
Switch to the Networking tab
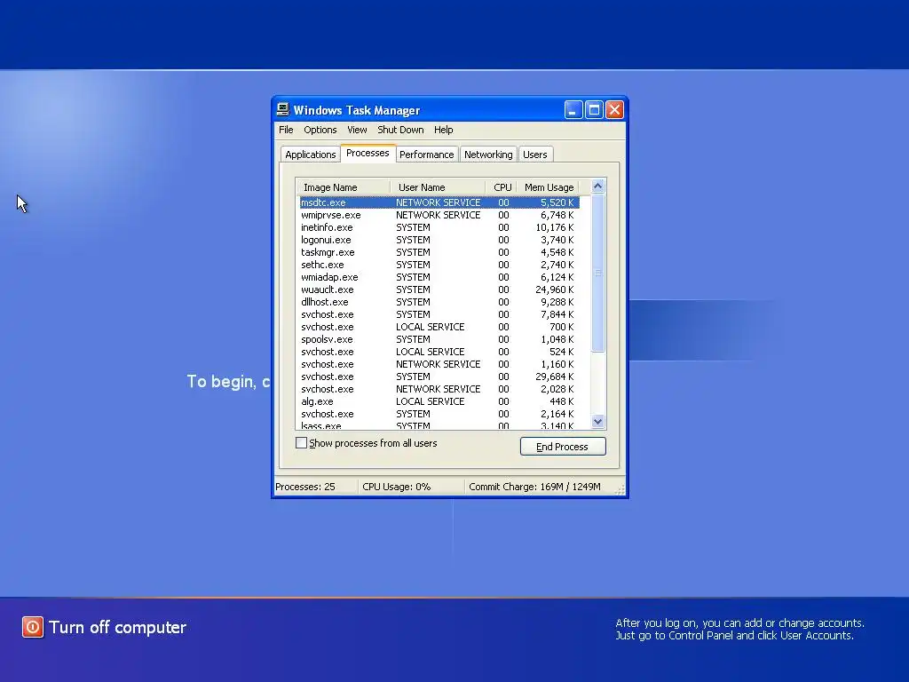click(488, 155)
